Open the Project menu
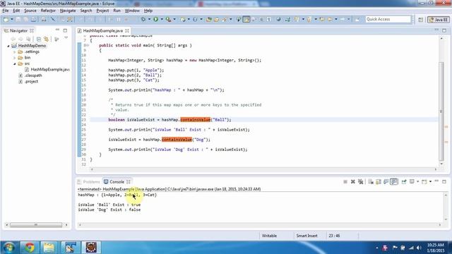The height and width of the screenshot is (254, 452). (x=102, y=11)
